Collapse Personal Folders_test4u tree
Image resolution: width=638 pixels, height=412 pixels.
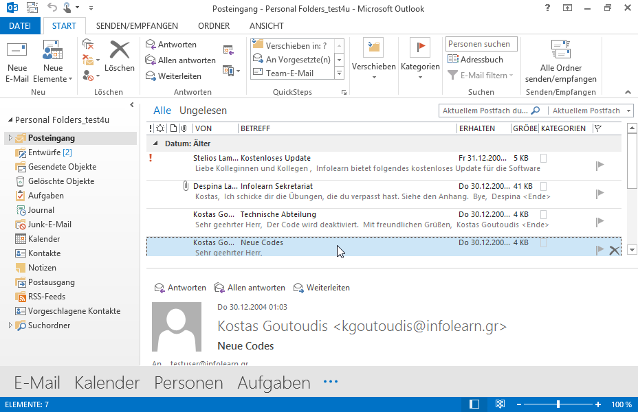10,120
